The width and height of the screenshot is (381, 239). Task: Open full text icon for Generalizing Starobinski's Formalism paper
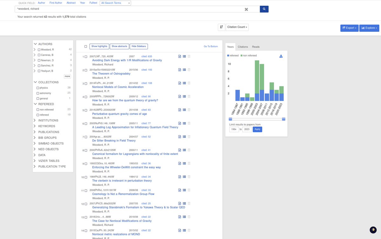179,203
